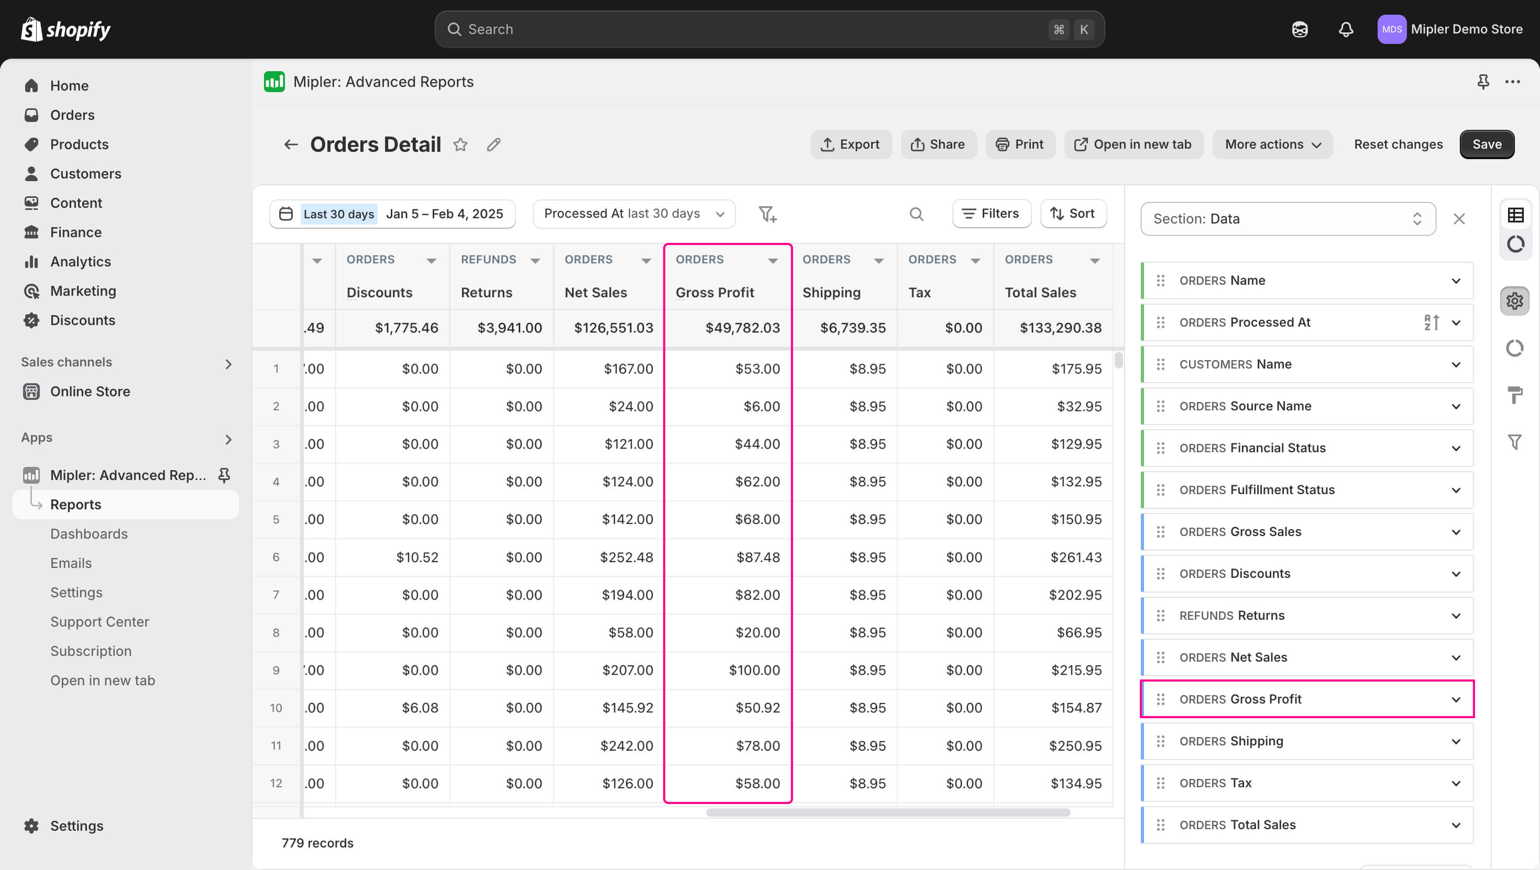
Task: Click the funnel icon in right rail
Action: [1514, 442]
